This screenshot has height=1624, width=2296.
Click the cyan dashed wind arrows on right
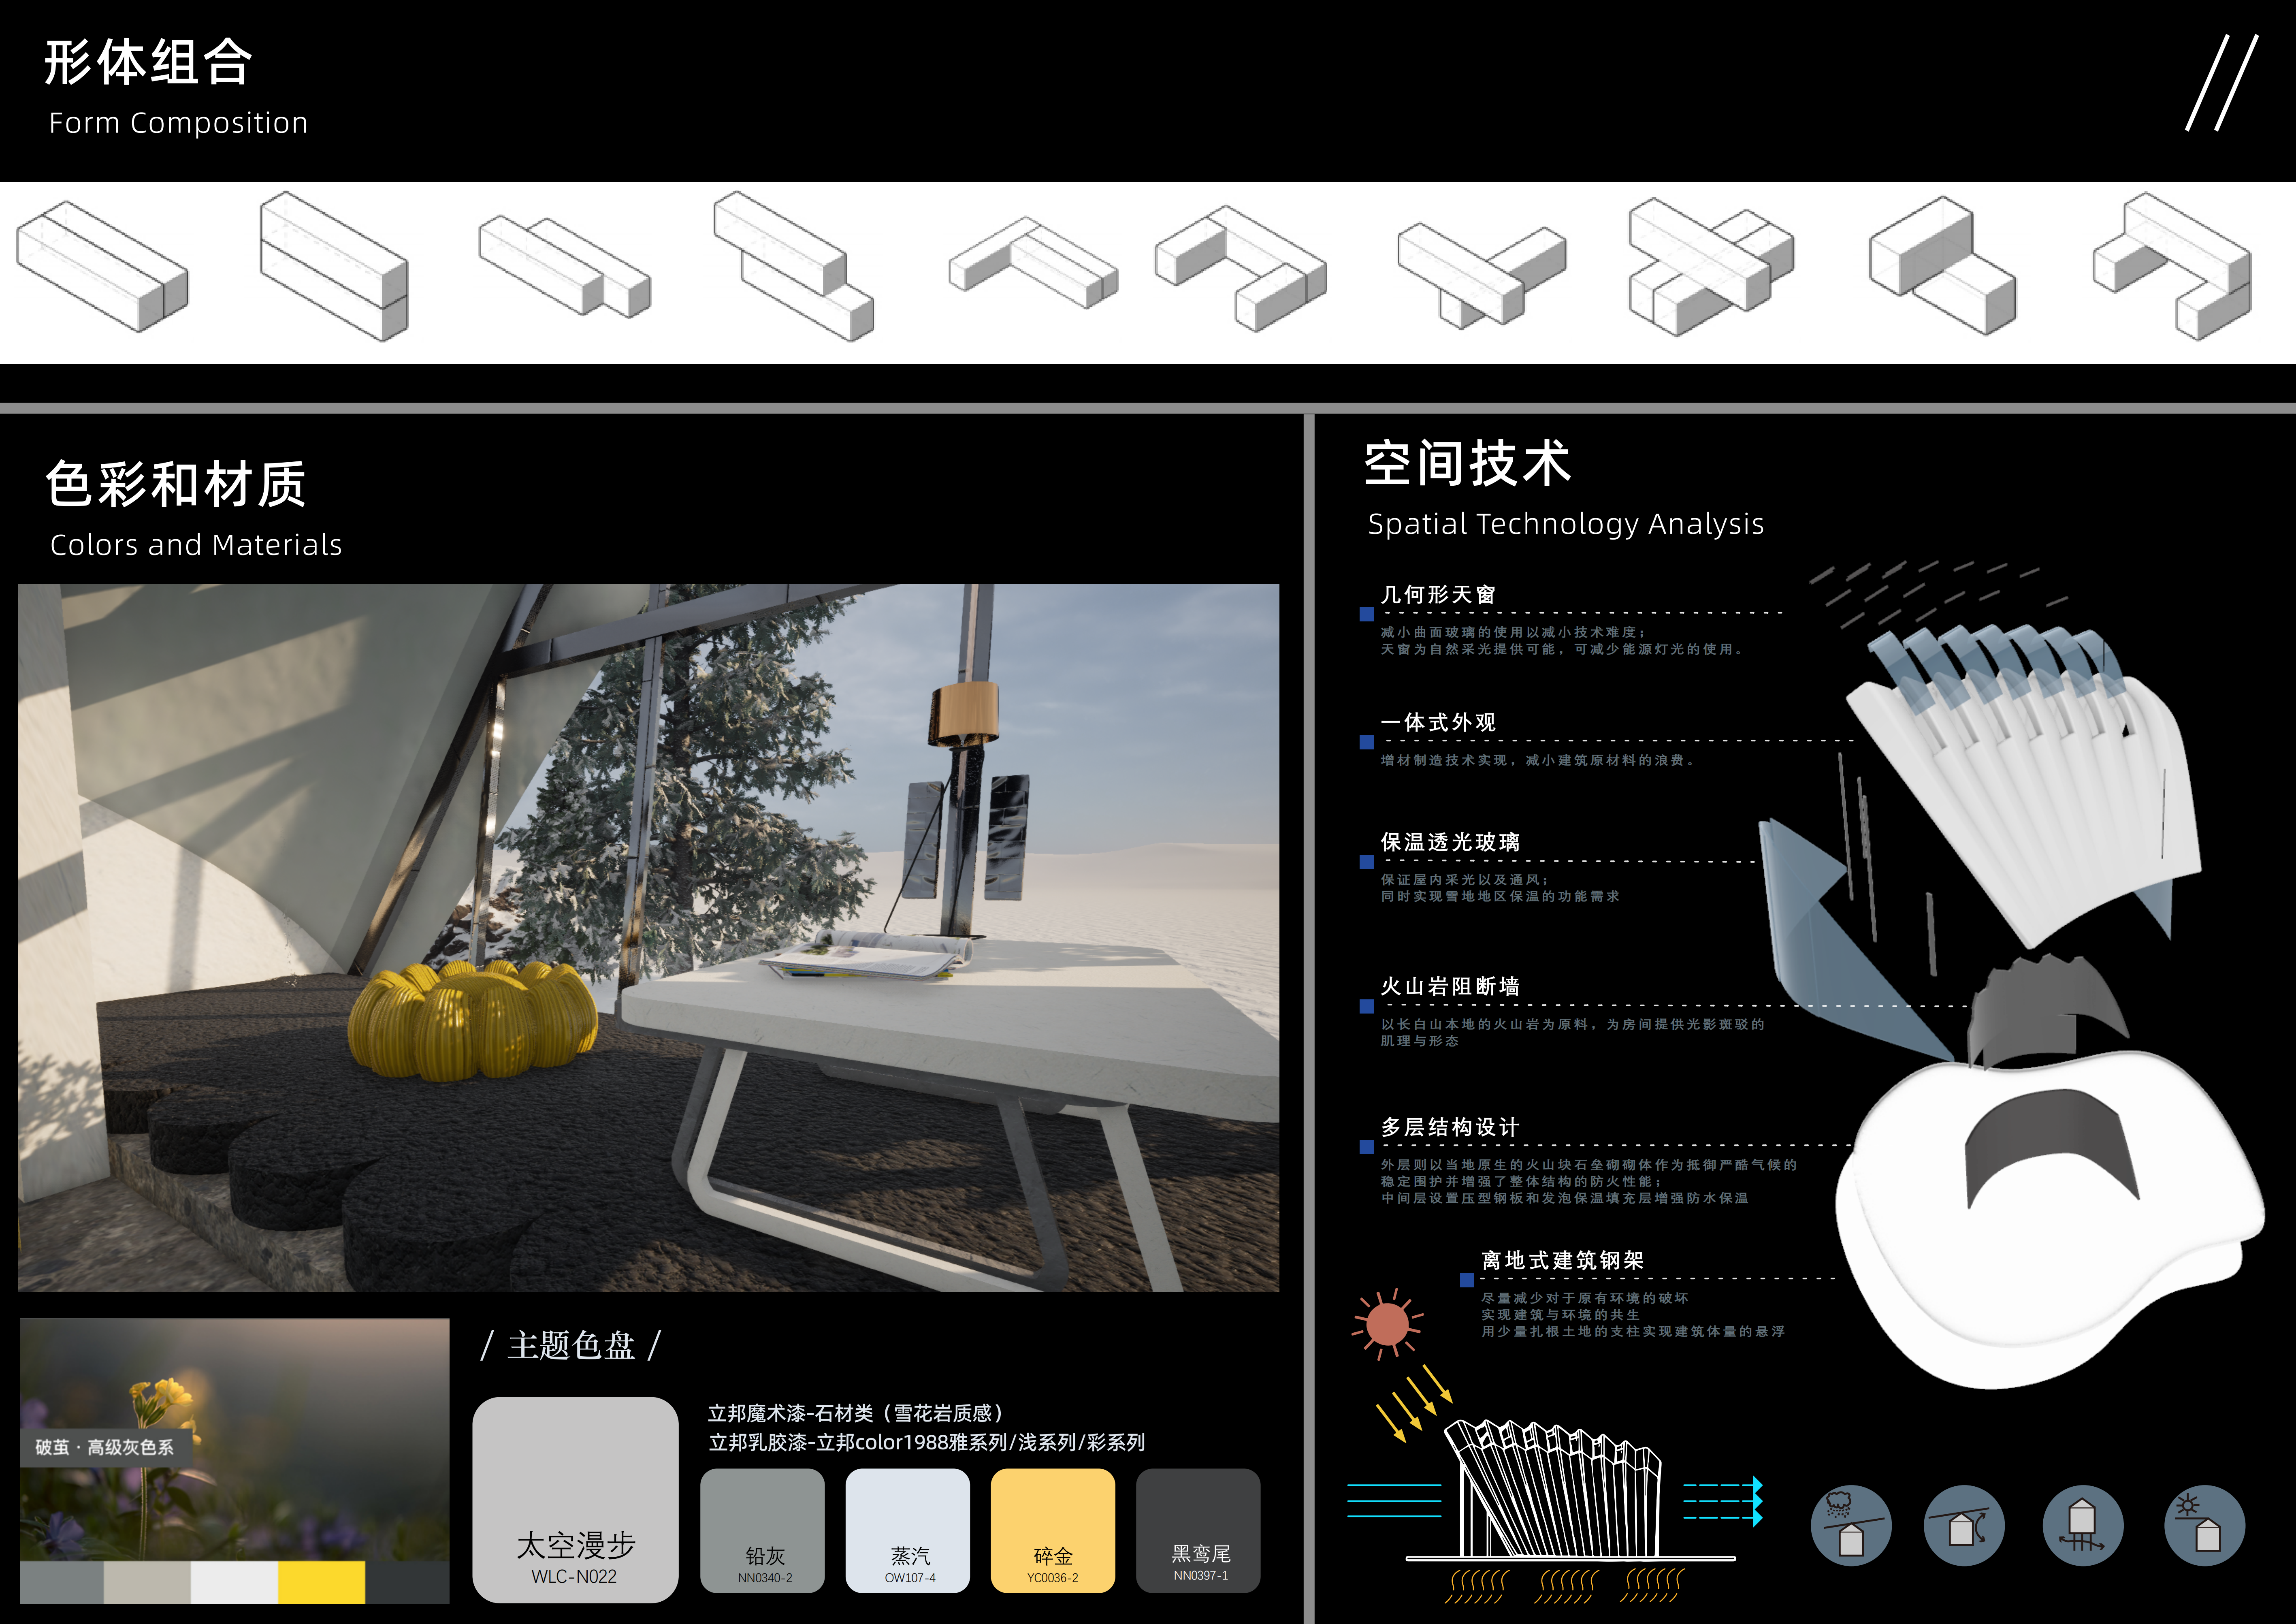(x=1723, y=1502)
